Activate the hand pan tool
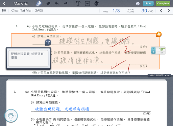Image resolution: width=173 pixels, height=126 pixels. click(96, 4)
